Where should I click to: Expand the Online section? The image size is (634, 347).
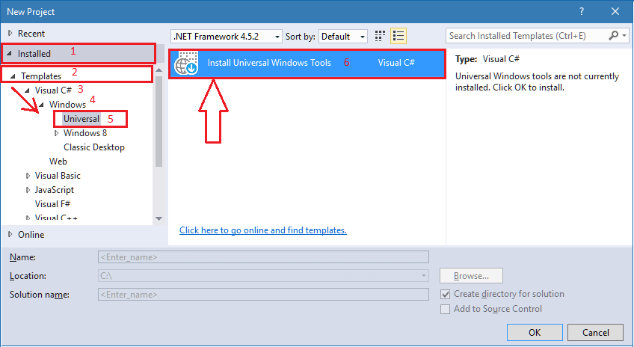click(x=10, y=234)
